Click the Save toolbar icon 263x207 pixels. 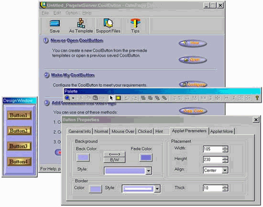[x=55, y=26]
